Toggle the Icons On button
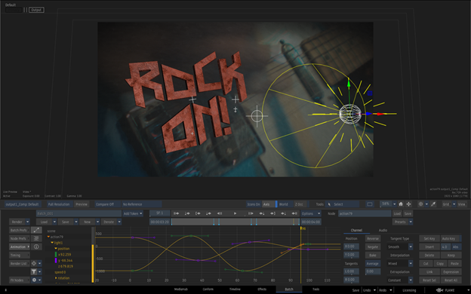Screen dimensions: 471x294 pos(254,204)
